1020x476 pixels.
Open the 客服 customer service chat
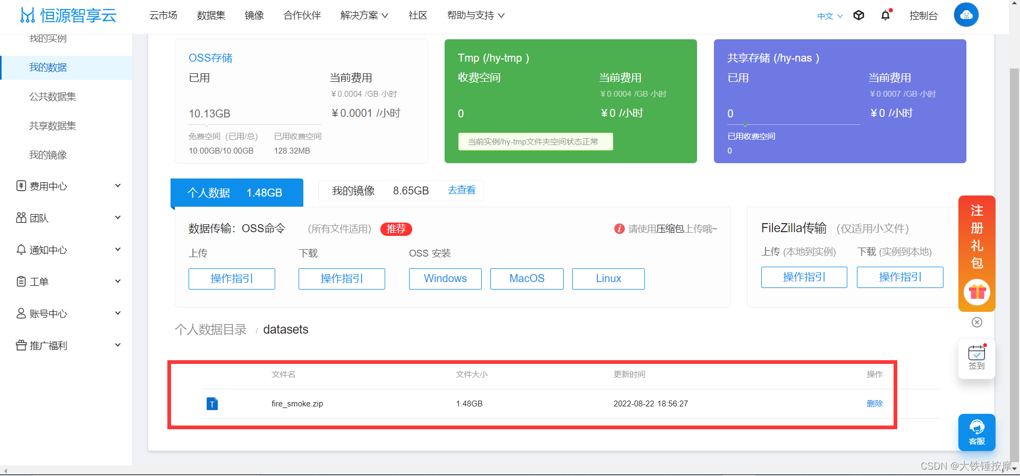(x=976, y=432)
